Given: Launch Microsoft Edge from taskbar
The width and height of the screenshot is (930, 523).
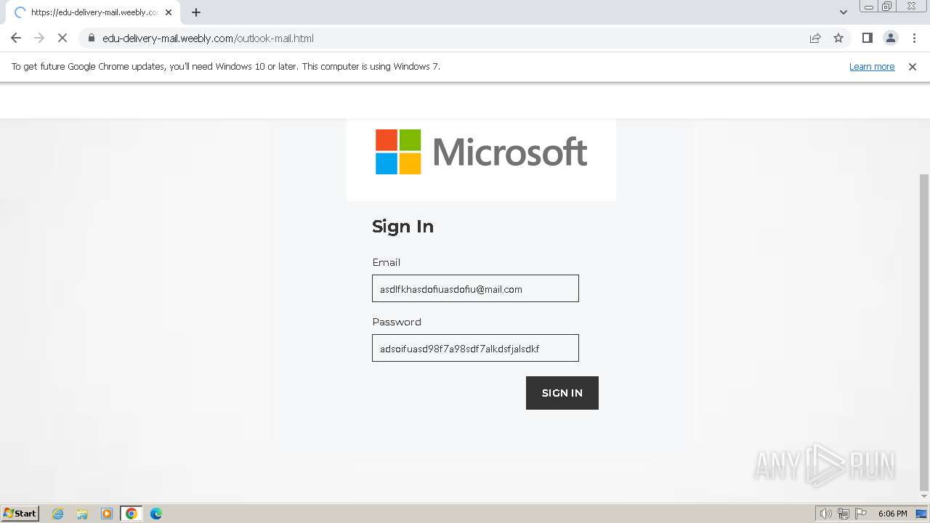Looking at the screenshot, I should [x=155, y=514].
